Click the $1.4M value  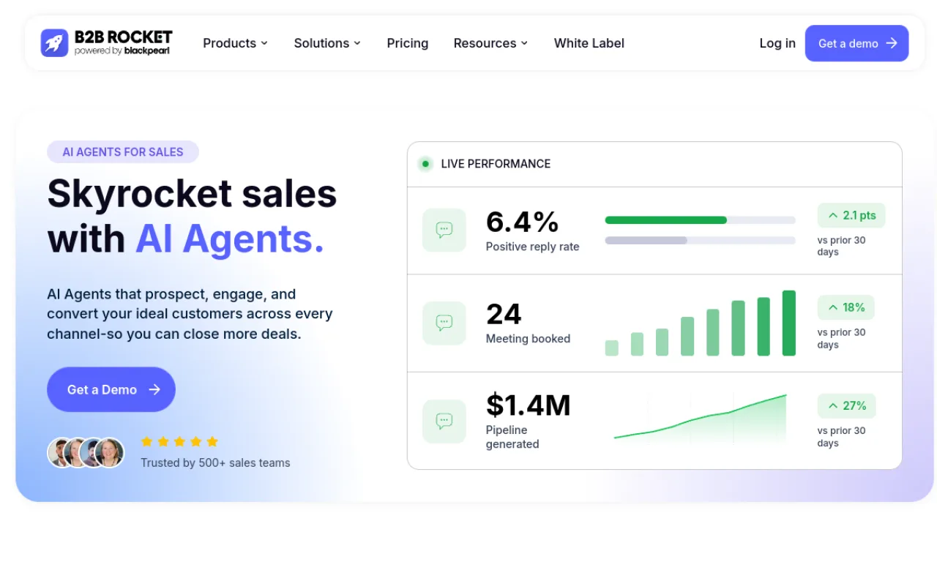pos(529,405)
